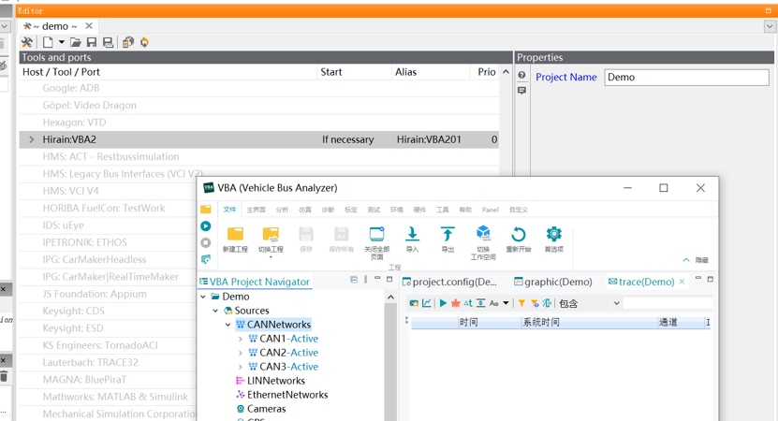Expand the Hirain:VBA2 tool row
778x421 pixels.
(x=31, y=139)
